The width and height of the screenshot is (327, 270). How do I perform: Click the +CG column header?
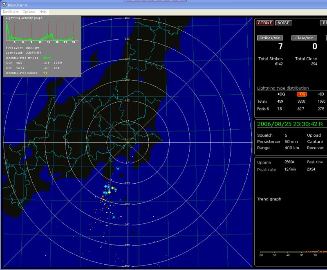[281, 94]
